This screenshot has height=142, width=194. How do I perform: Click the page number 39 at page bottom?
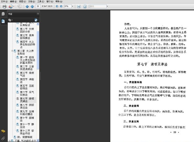175,132
